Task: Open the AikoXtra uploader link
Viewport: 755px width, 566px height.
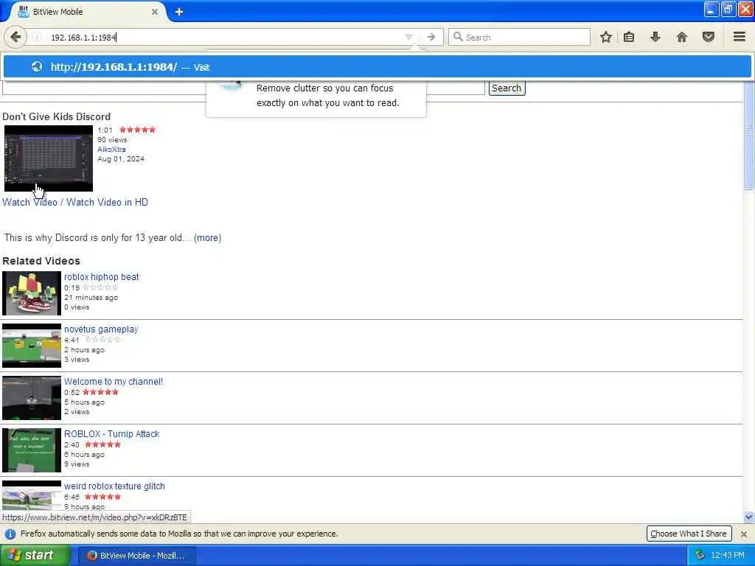Action: [111, 149]
